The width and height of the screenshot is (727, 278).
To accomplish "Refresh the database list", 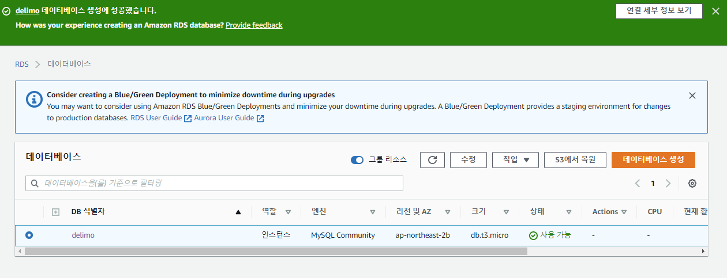I will 432,160.
